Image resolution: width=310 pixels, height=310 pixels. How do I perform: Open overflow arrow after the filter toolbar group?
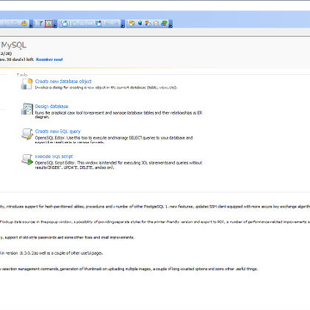coord(55,24)
